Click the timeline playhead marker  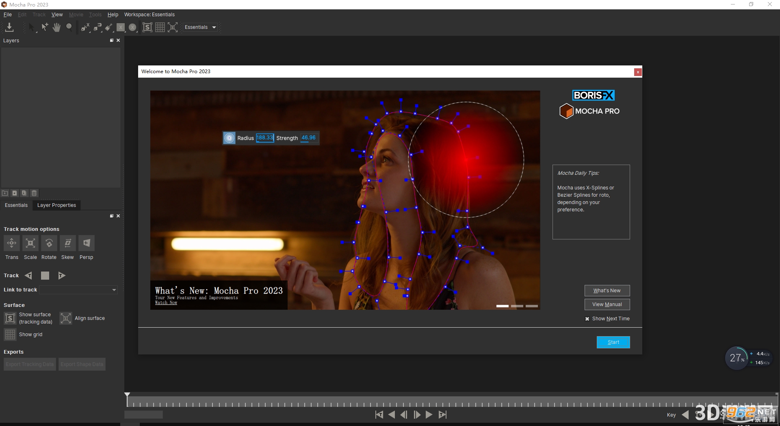(x=127, y=395)
